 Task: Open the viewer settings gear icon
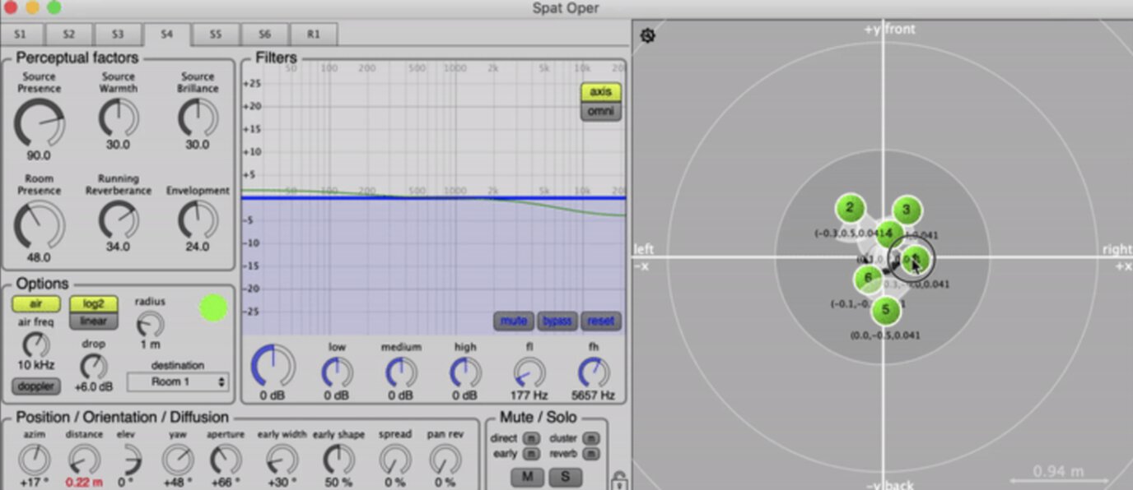pos(648,35)
